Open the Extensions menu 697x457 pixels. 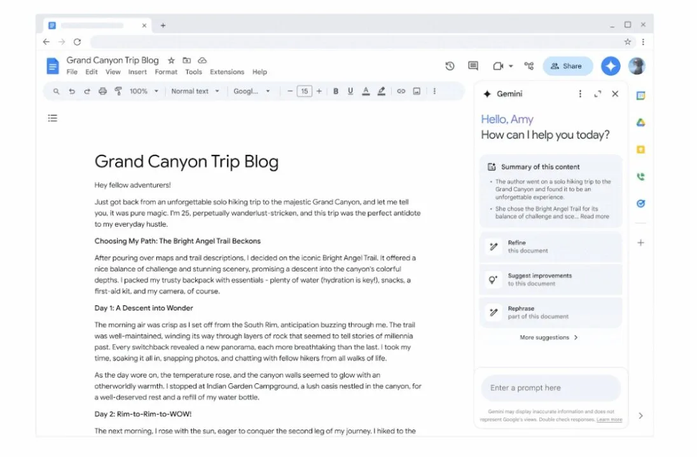(227, 72)
